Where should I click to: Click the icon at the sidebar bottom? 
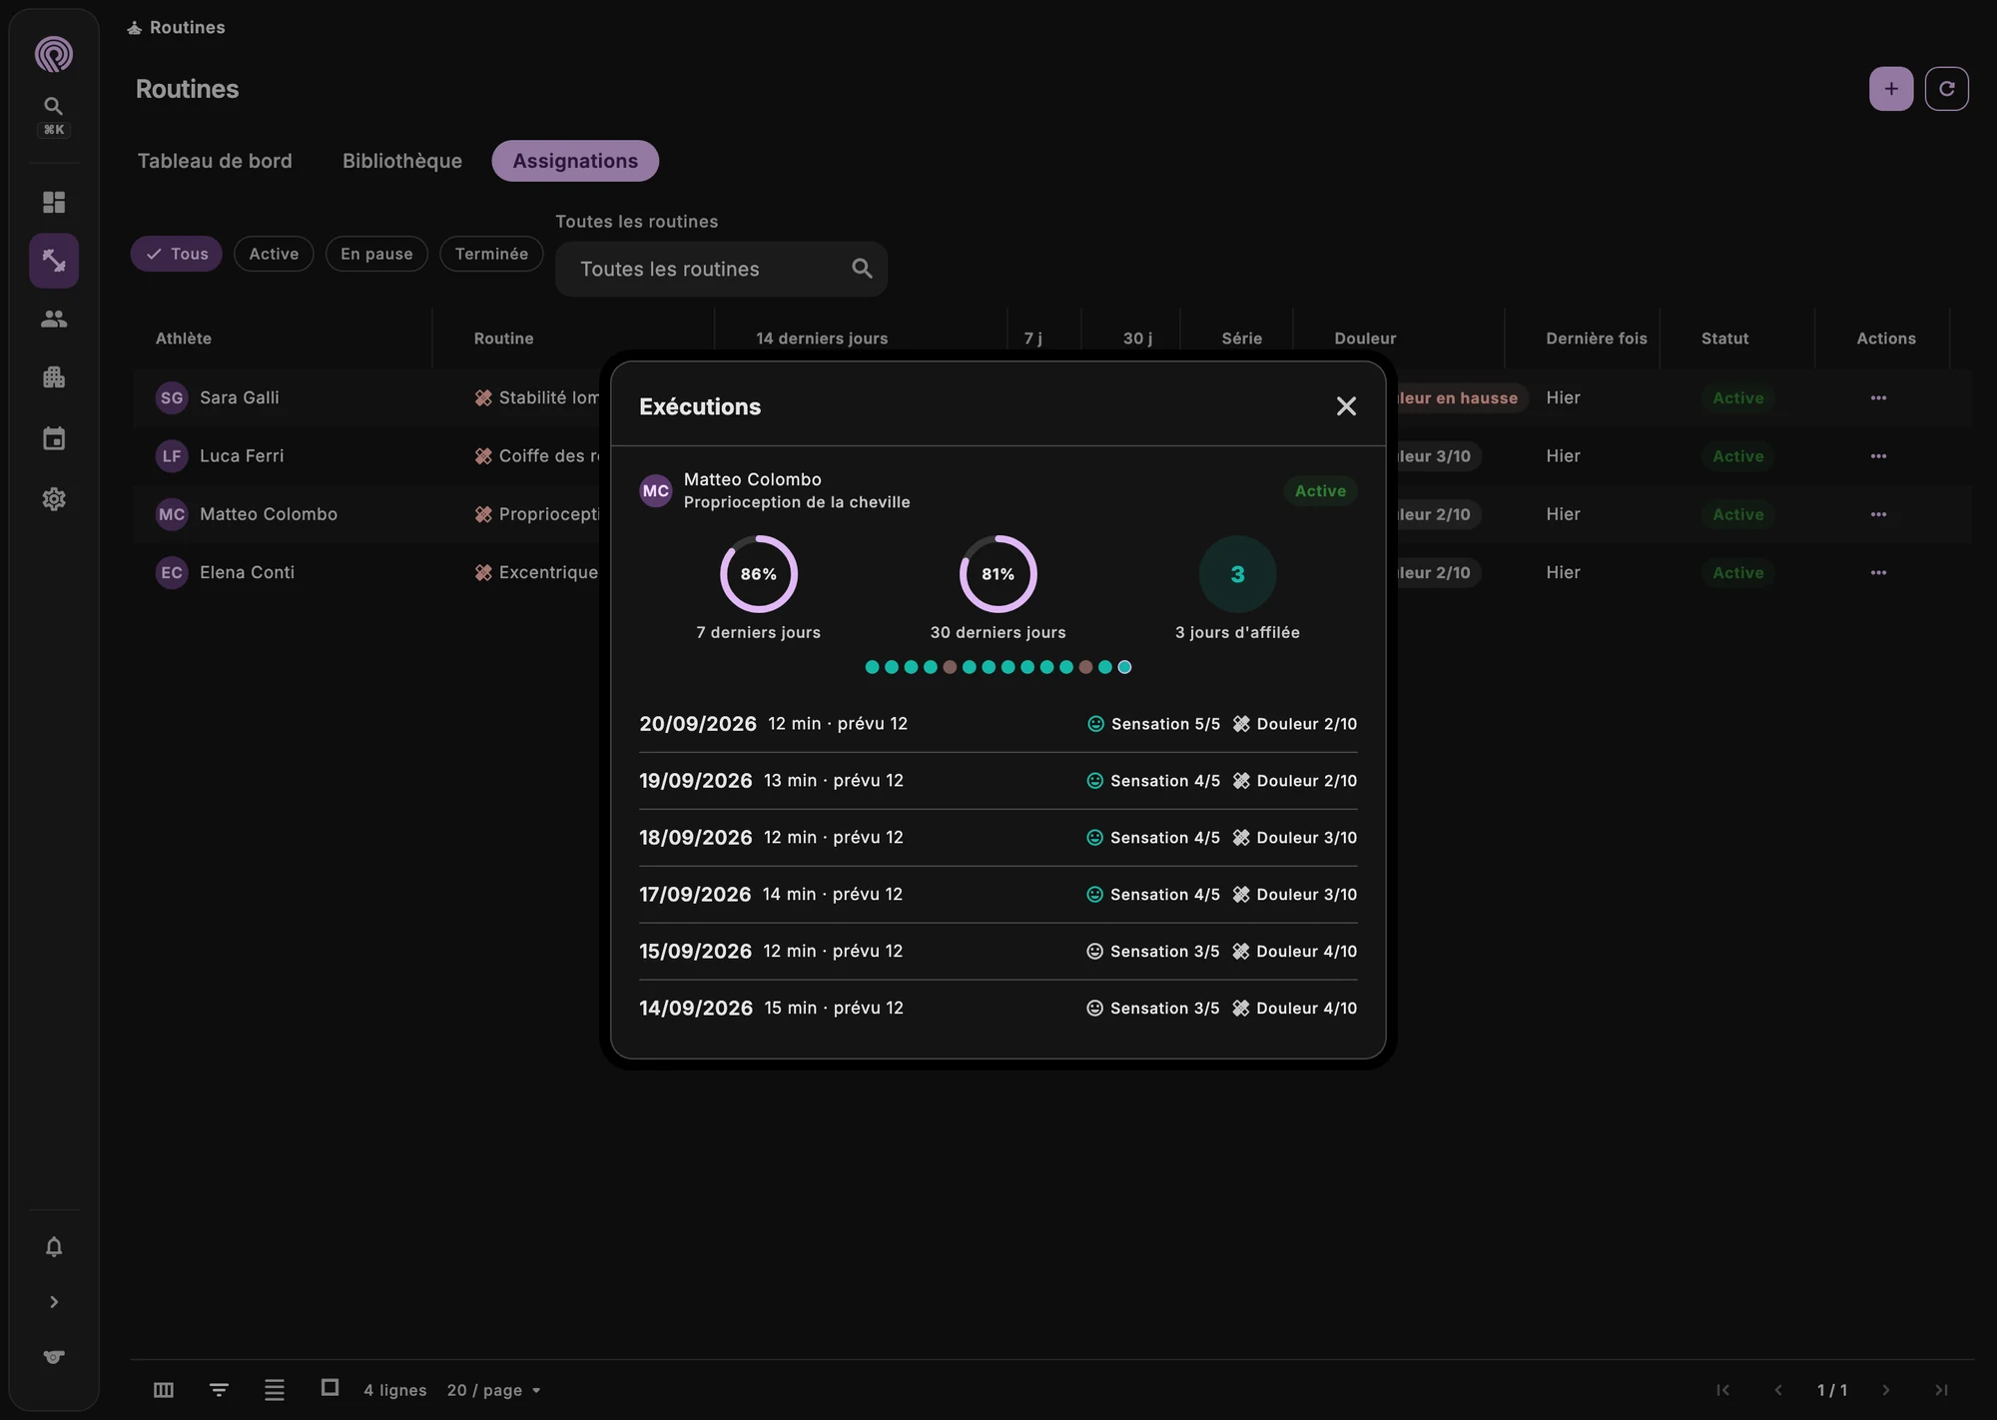click(54, 1357)
